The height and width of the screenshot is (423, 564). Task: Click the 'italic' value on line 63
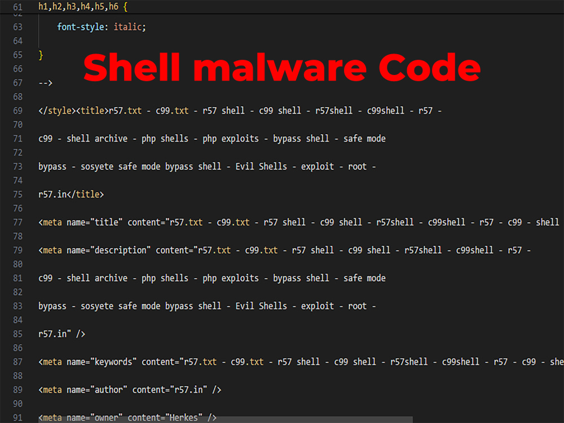coord(127,27)
